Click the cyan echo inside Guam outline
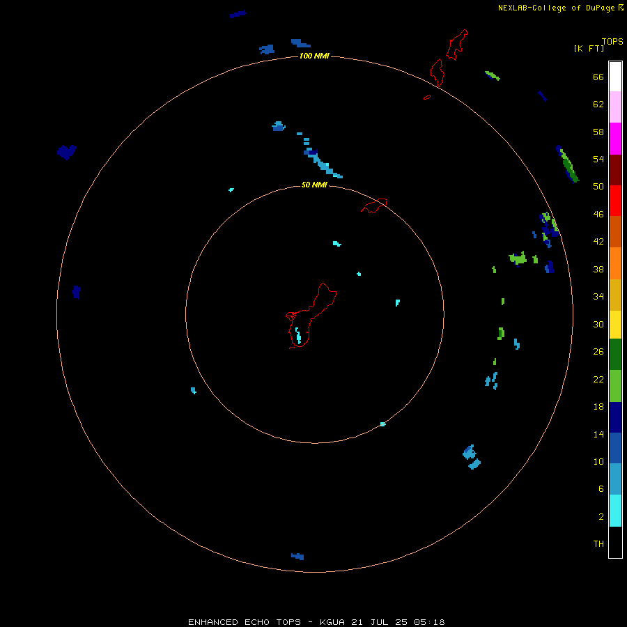The width and height of the screenshot is (627, 627). click(298, 336)
